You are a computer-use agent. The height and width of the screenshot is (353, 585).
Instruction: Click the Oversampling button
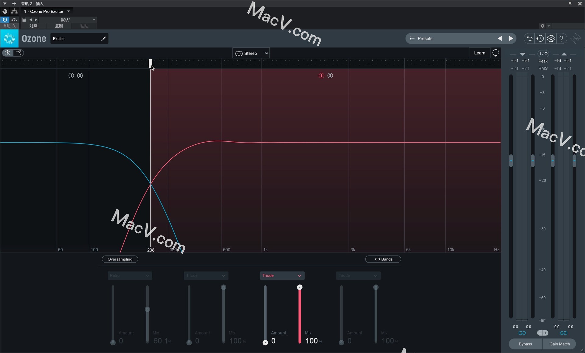click(120, 259)
